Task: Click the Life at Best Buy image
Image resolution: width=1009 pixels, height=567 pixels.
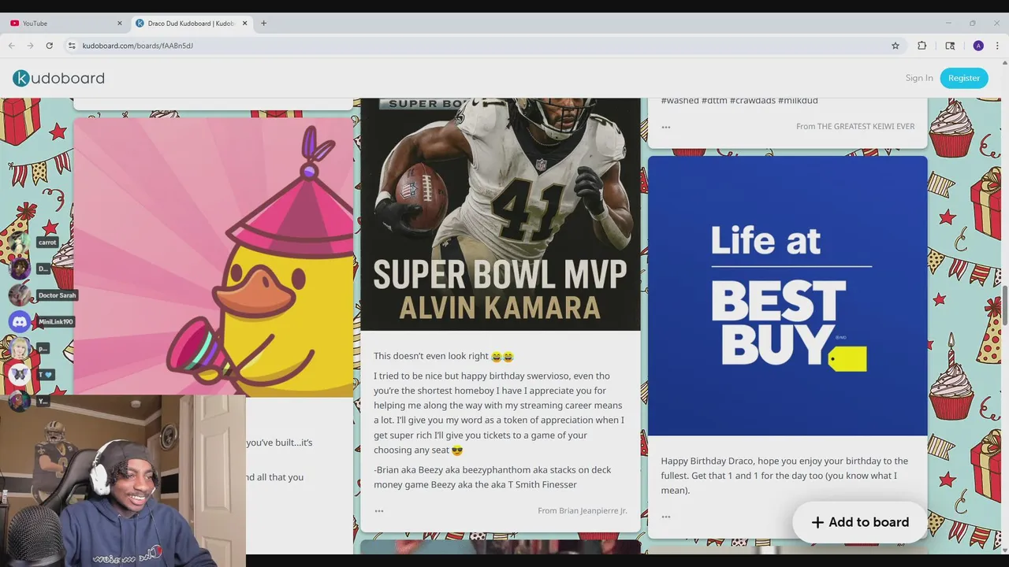Action: (787, 296)
